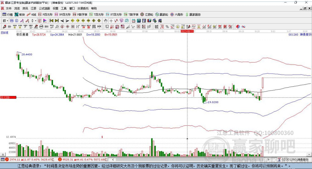Open the 交易委托 menu
The height and width of the screenshot is (169, 312).
(83, 8)
